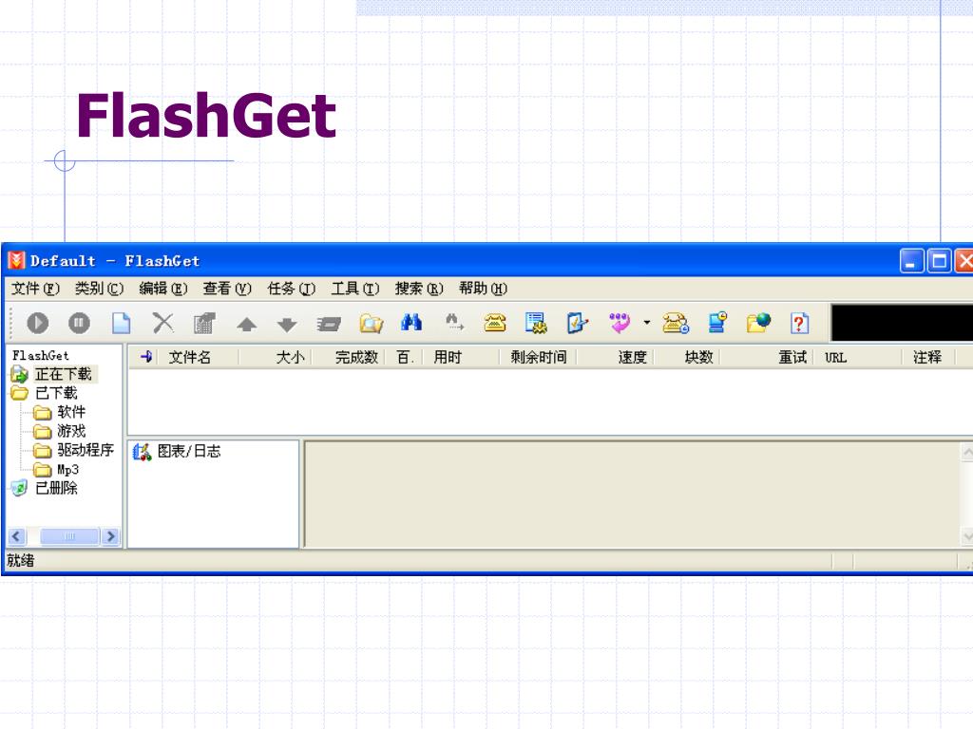Click the Start download play icon
Viewport: 973px width, 729px height.
(x=38, y=323)
